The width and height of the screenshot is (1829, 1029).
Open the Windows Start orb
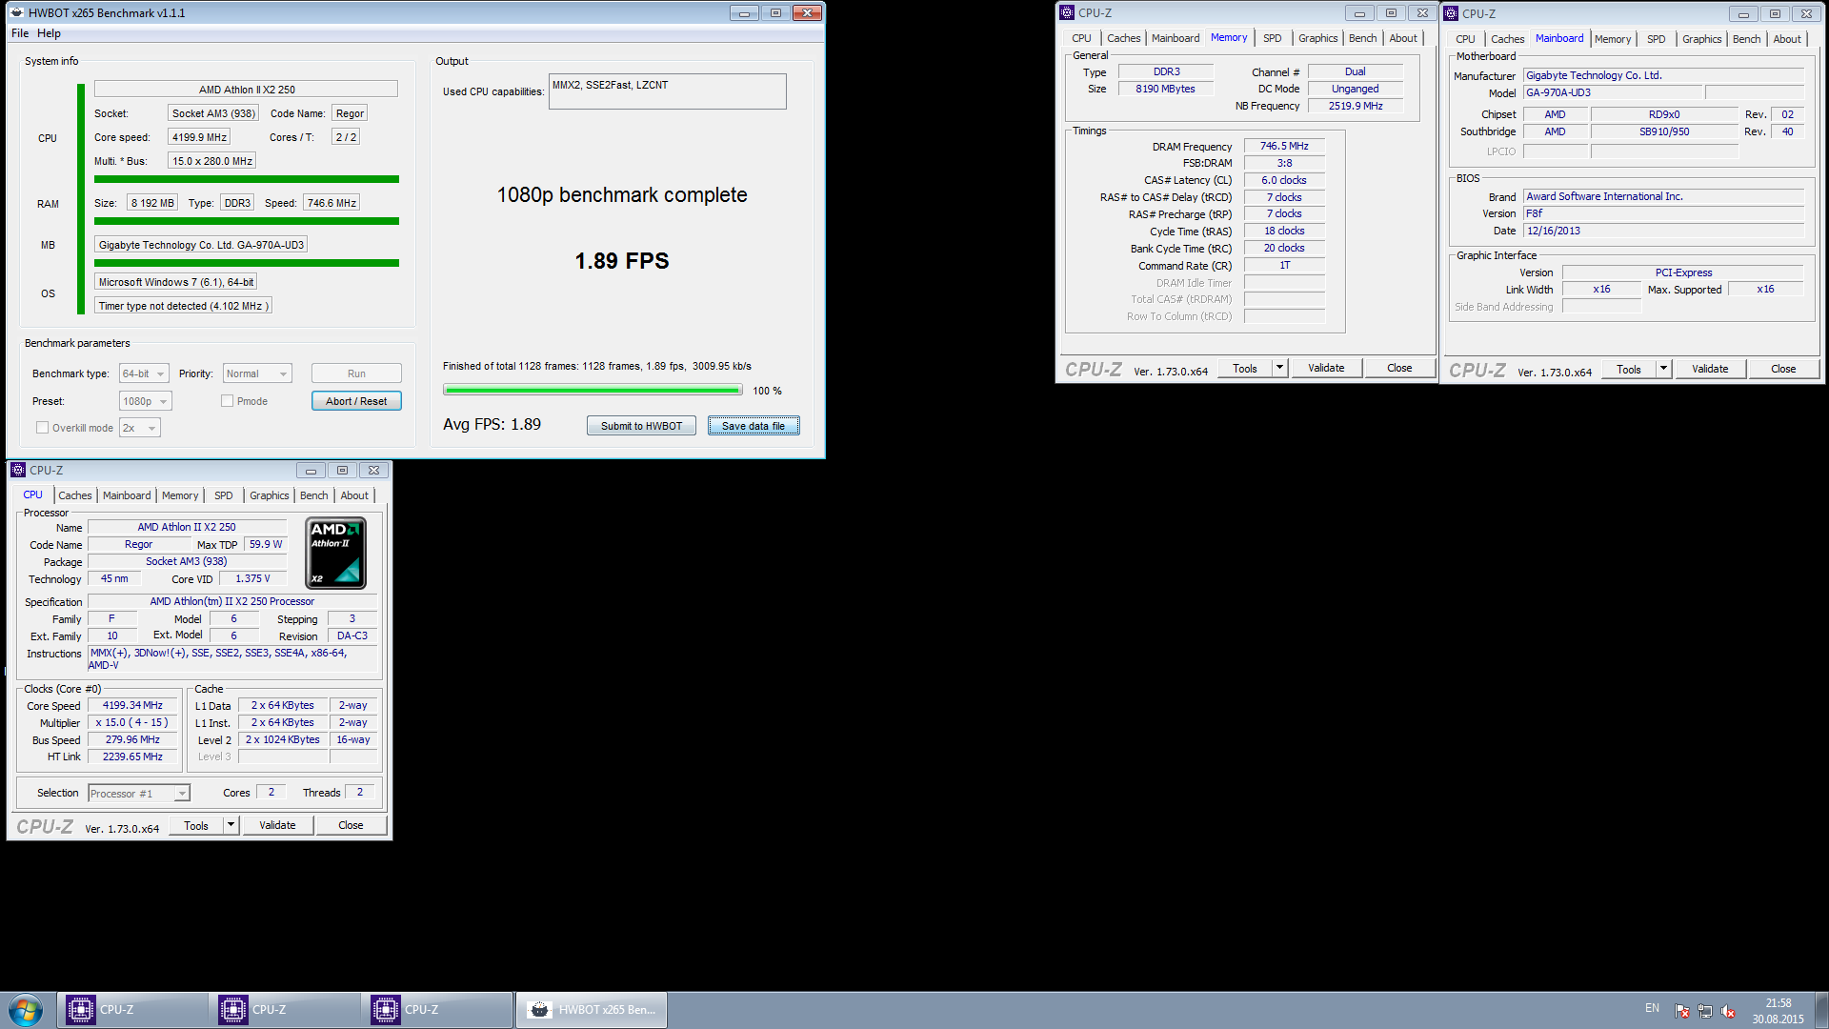26,1010
